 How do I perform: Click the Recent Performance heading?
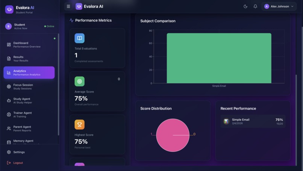click(238, 108)
